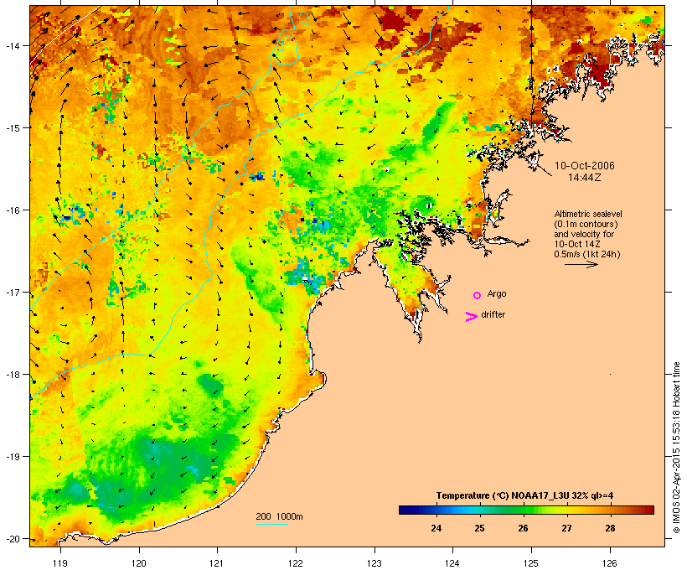Click the temperature color bar
Image resolution: width=687 pixels, height=570 pixels.
pos(526,510)
